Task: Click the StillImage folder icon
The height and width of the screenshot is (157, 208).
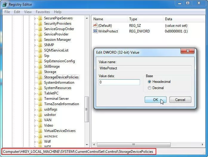Action: tap(40, 66)
